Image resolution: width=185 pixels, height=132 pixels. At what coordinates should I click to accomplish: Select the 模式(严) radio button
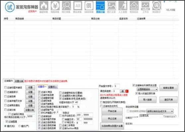[x=19, y=126]
